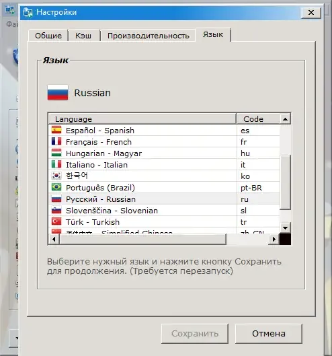332x356 pixels.
Task: Click the Сохранить button
Action: (x=195, y=334)
